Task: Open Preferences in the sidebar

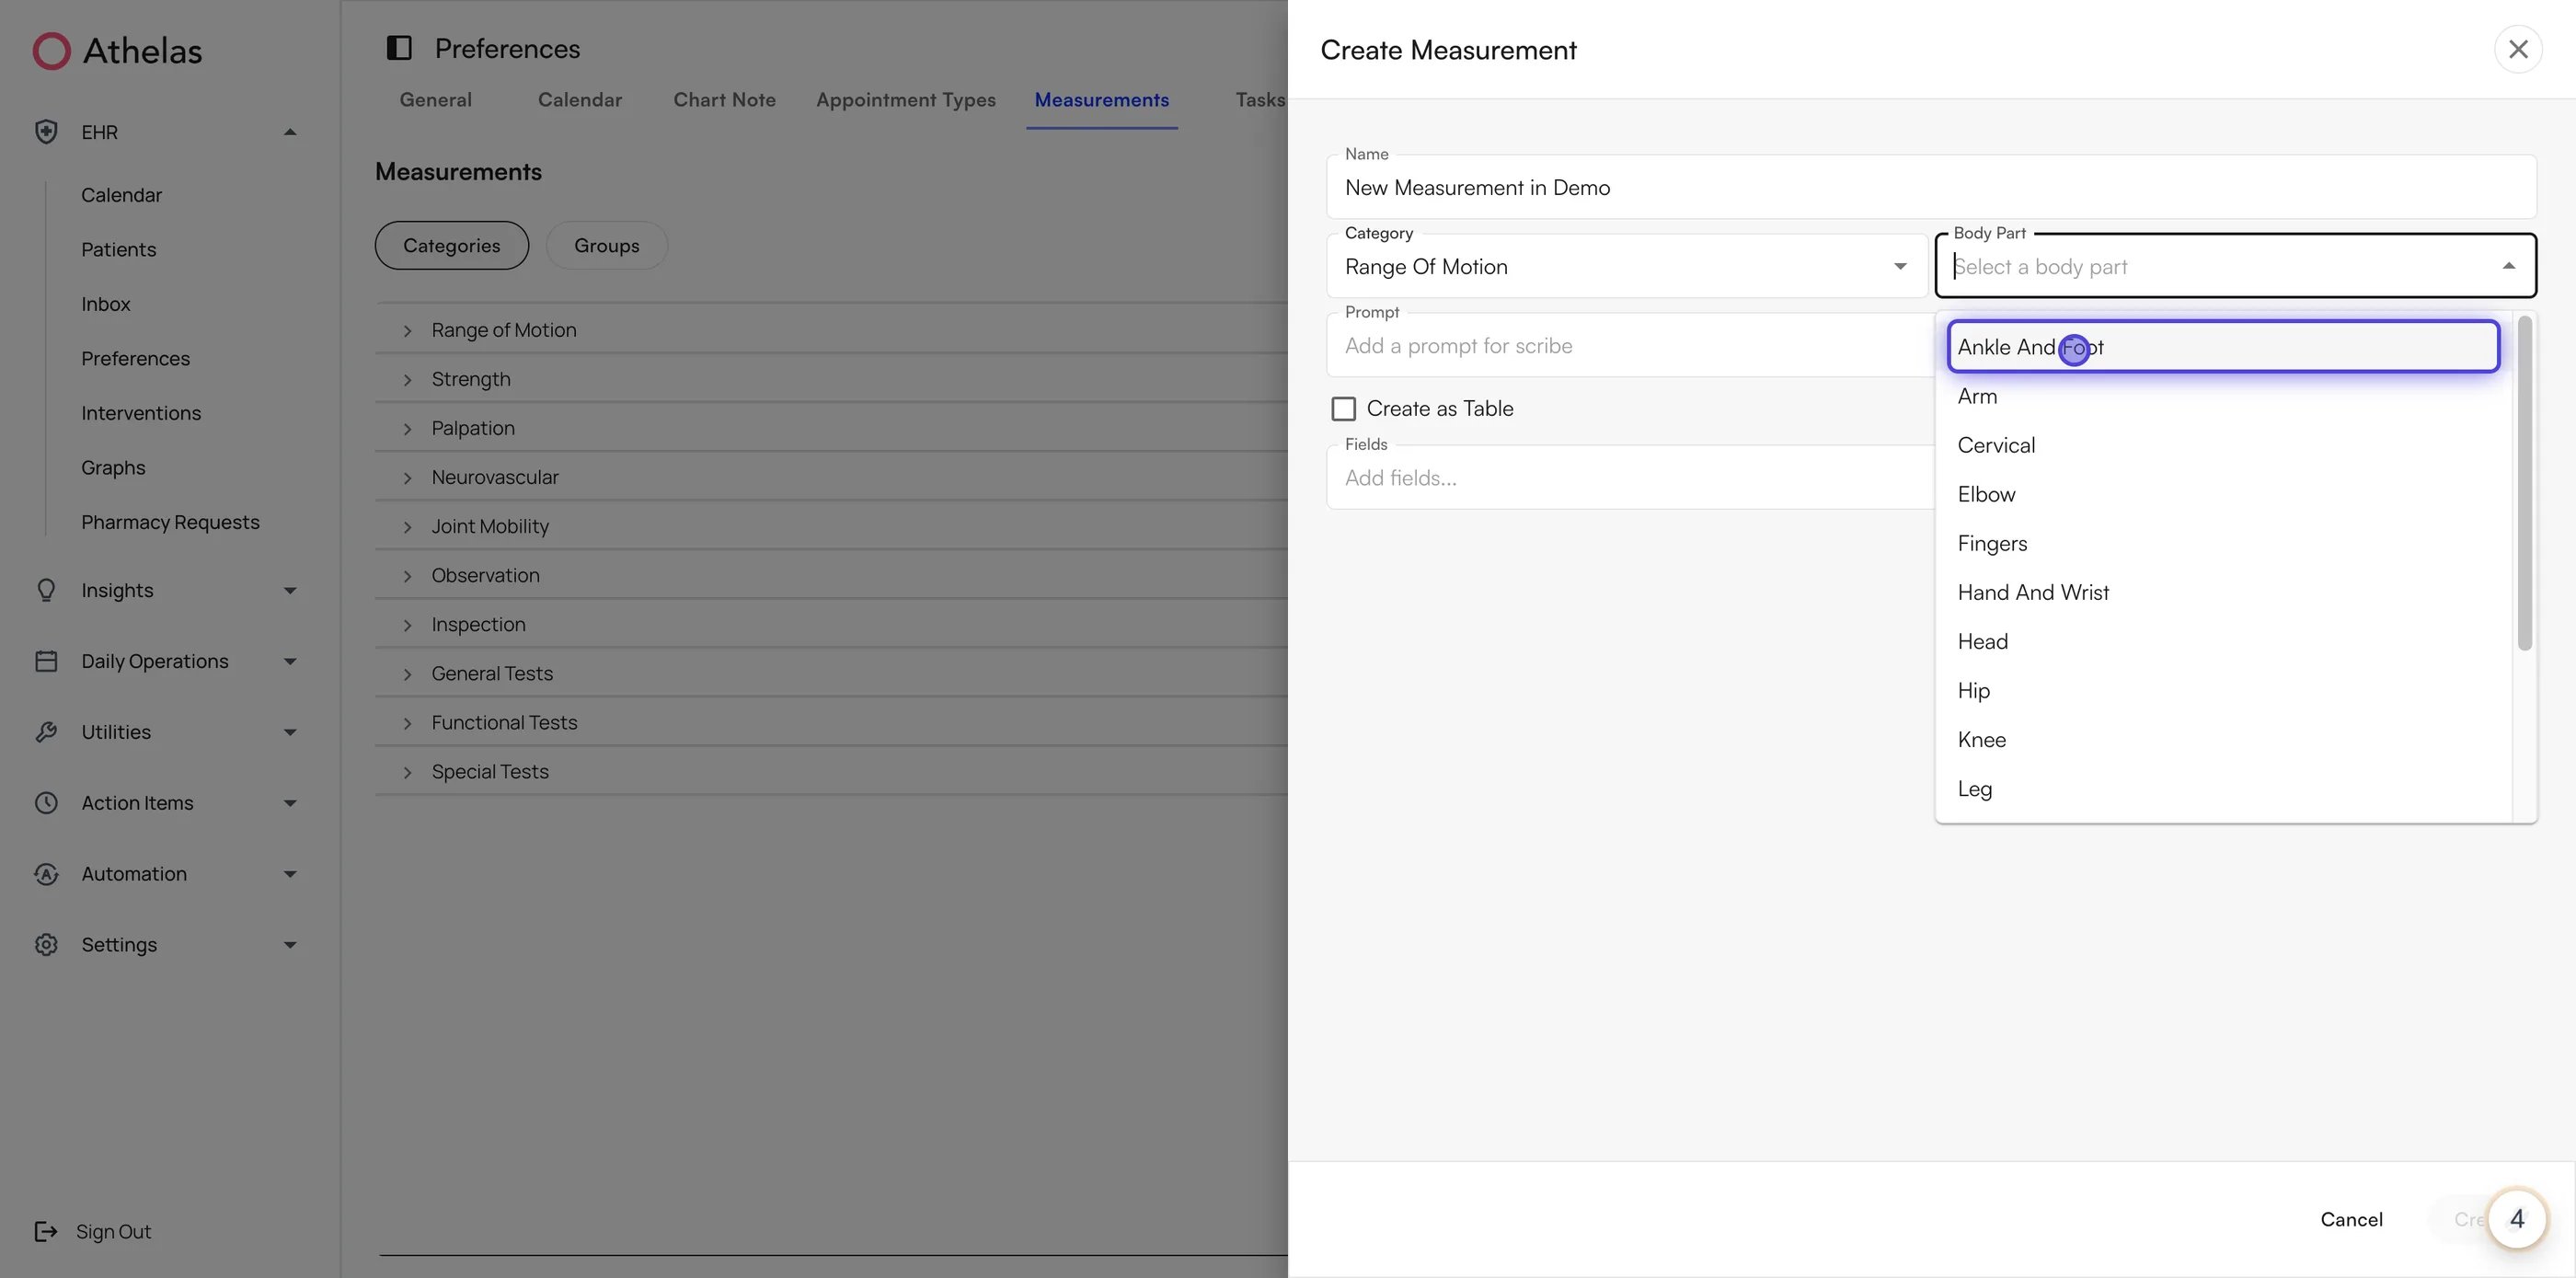Action: click(135, 358)
